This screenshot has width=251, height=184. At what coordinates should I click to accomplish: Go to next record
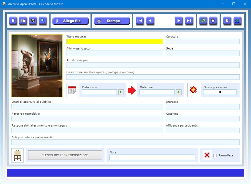pyautogui.click(x=179, y=21)
